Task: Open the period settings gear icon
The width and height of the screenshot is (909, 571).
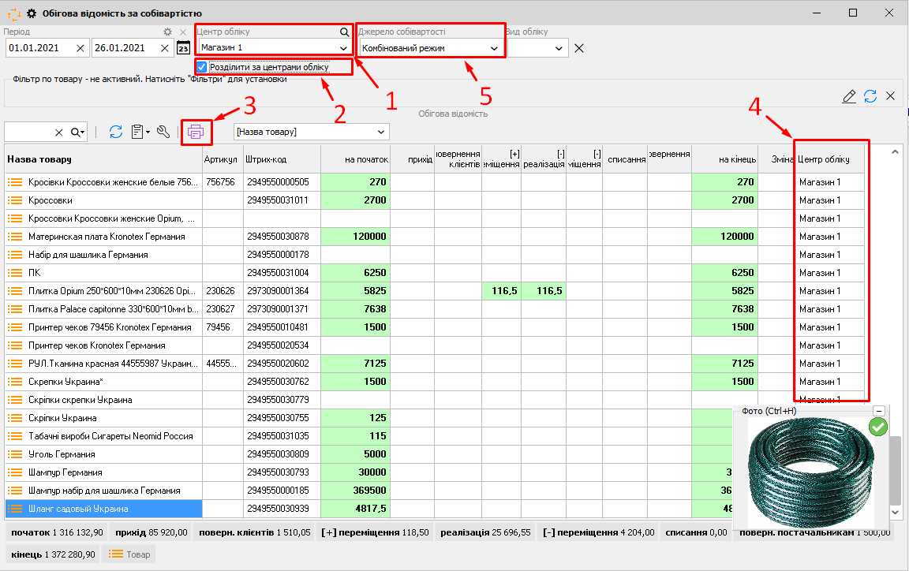Action: [167, 32]
